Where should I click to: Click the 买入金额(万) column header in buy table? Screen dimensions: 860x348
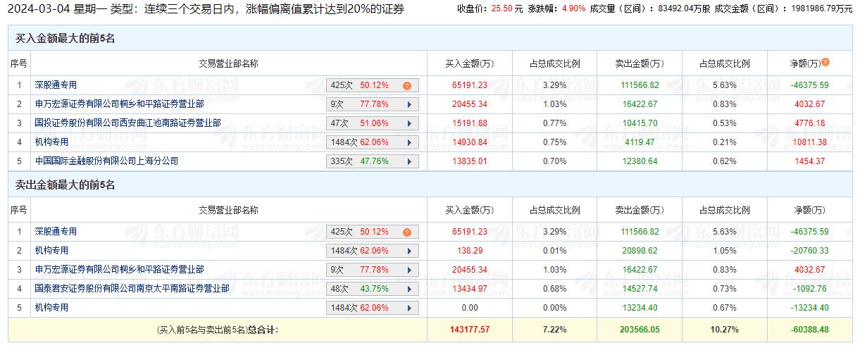[470, 63]
